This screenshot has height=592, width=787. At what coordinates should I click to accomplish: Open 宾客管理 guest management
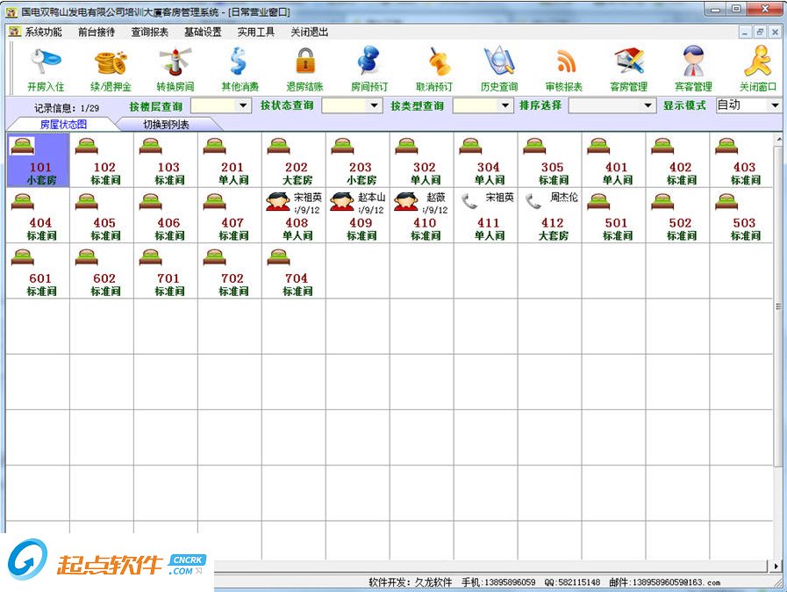point(693,66)
